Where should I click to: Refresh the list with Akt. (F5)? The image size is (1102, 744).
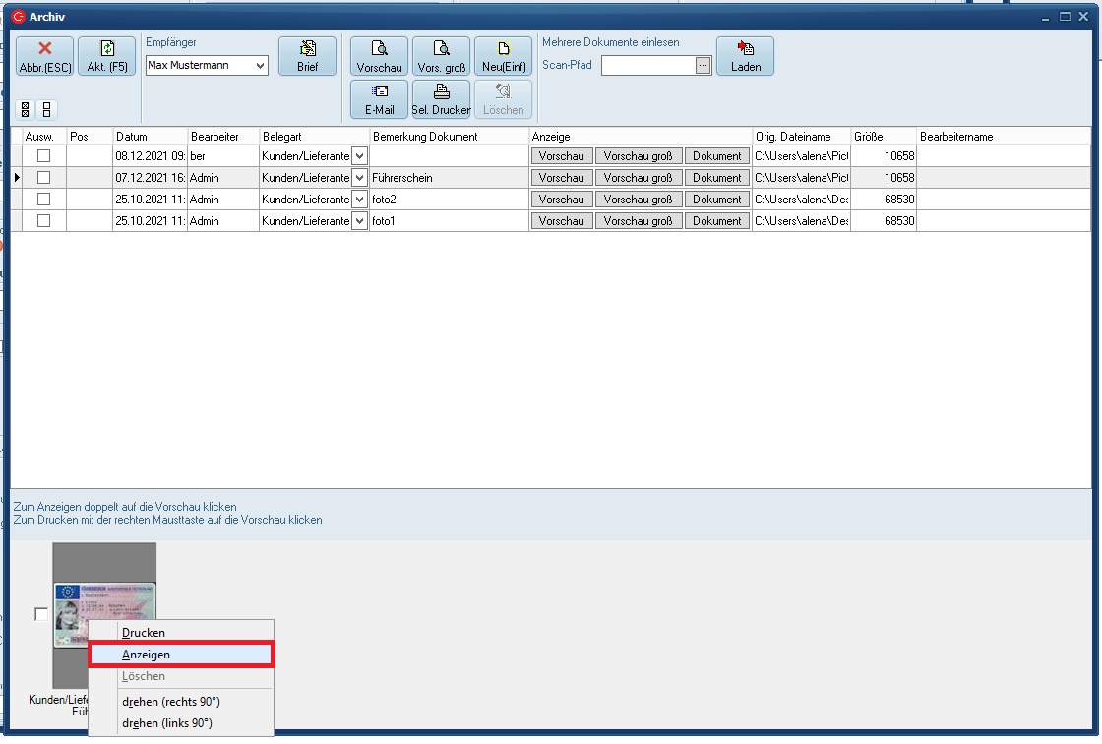tap(106, 56)
